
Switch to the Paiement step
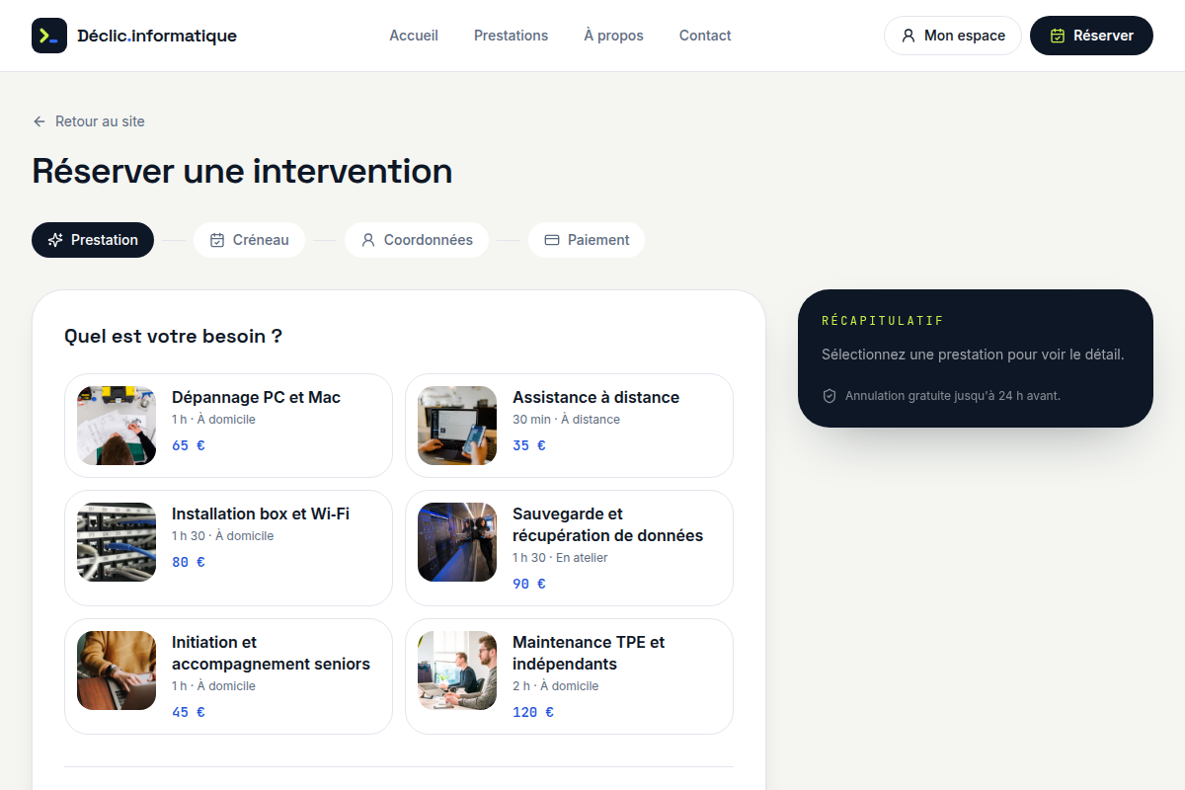pos(587,240)
